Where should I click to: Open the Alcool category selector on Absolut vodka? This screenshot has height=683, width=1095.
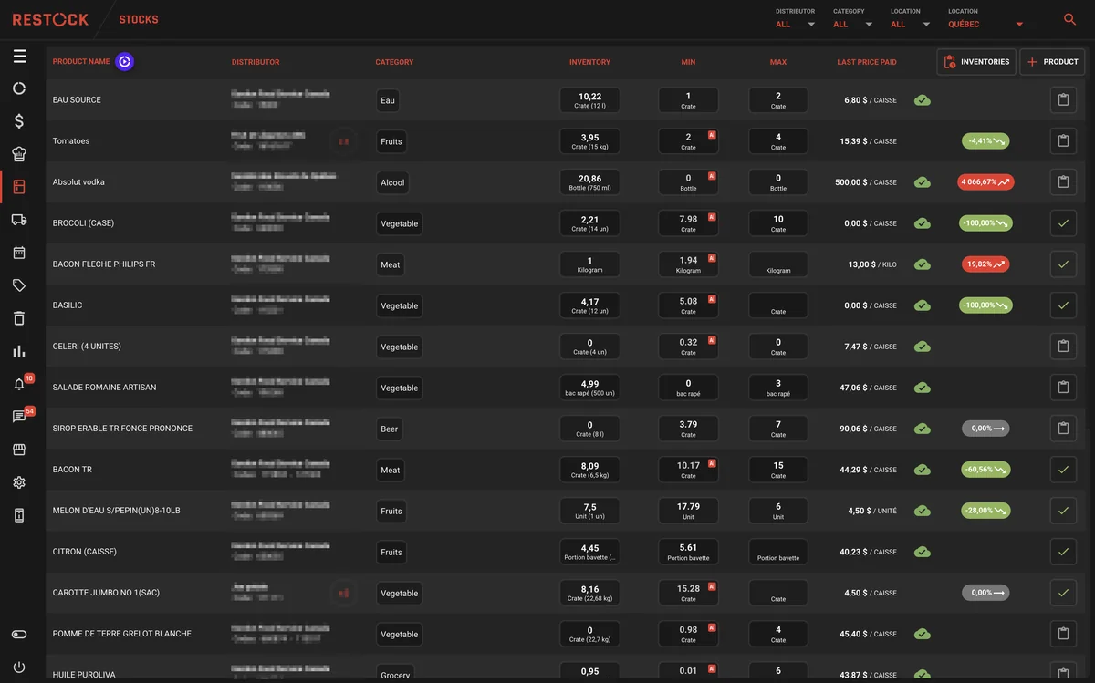[392, 182]
